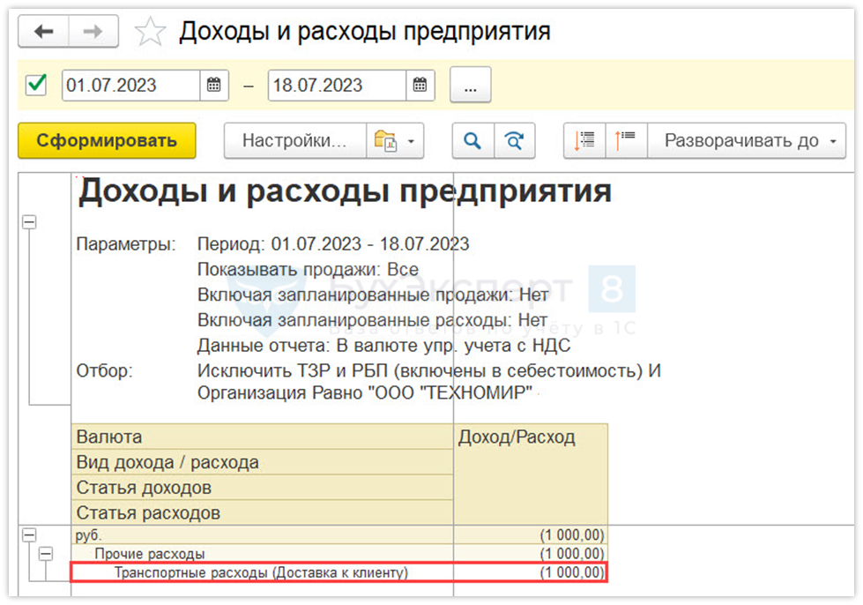Open calendar for end date 18.07.2023
The width and height of the screenshot is (863, 605).
420,86
